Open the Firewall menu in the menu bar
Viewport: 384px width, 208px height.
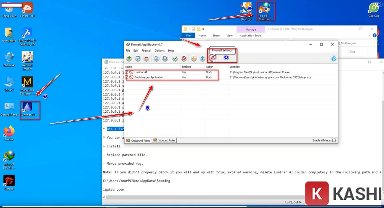click(146, 51)
